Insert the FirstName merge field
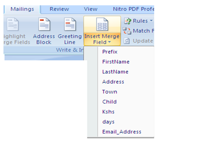Viewport: 223px width, 143px height. [x=116, y=62]
